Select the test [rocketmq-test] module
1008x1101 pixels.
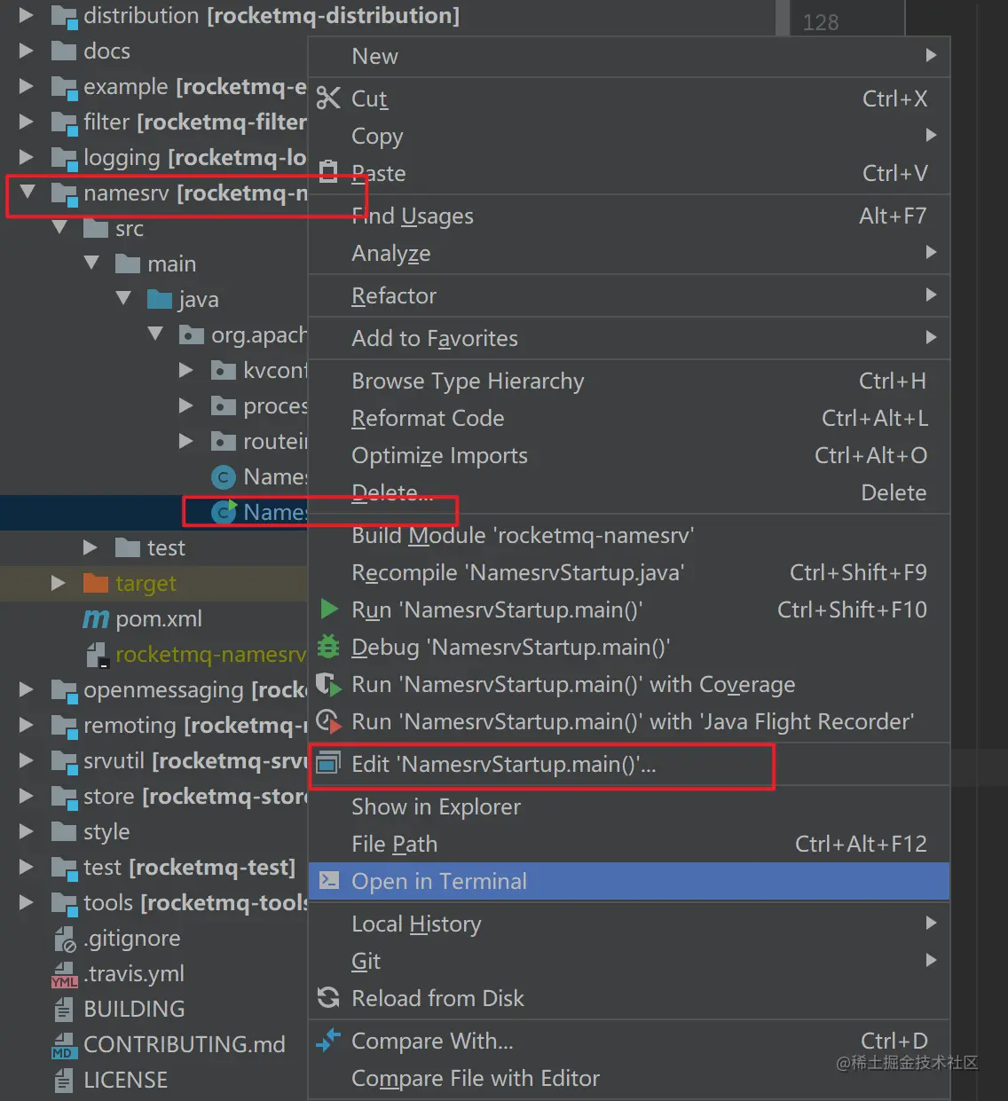click(x=154, y=867)
